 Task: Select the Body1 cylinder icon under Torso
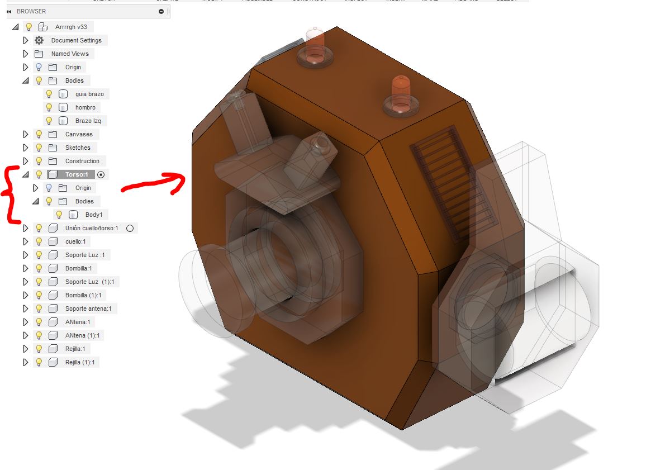point(73,215)
